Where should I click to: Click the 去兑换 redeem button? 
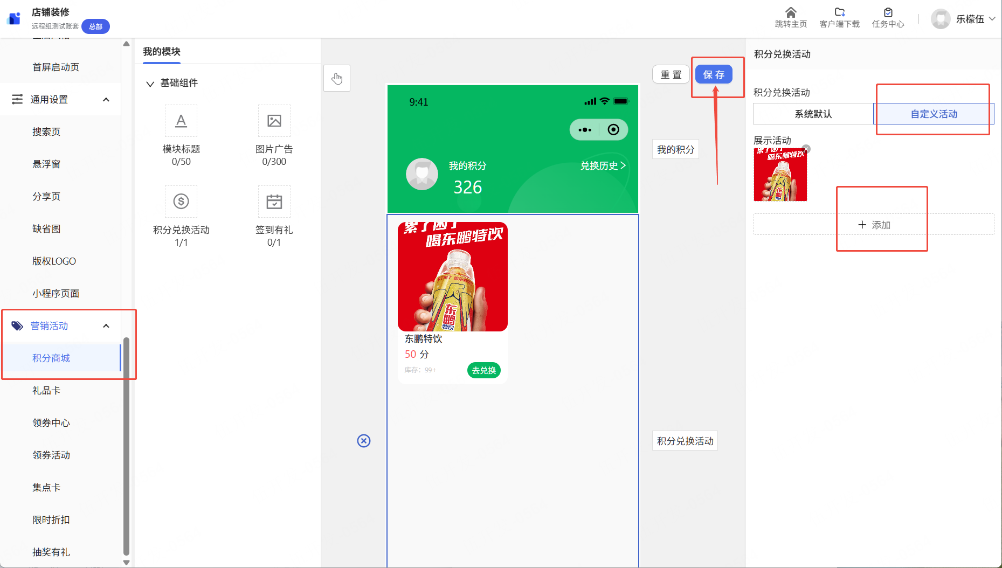[484, 370]
